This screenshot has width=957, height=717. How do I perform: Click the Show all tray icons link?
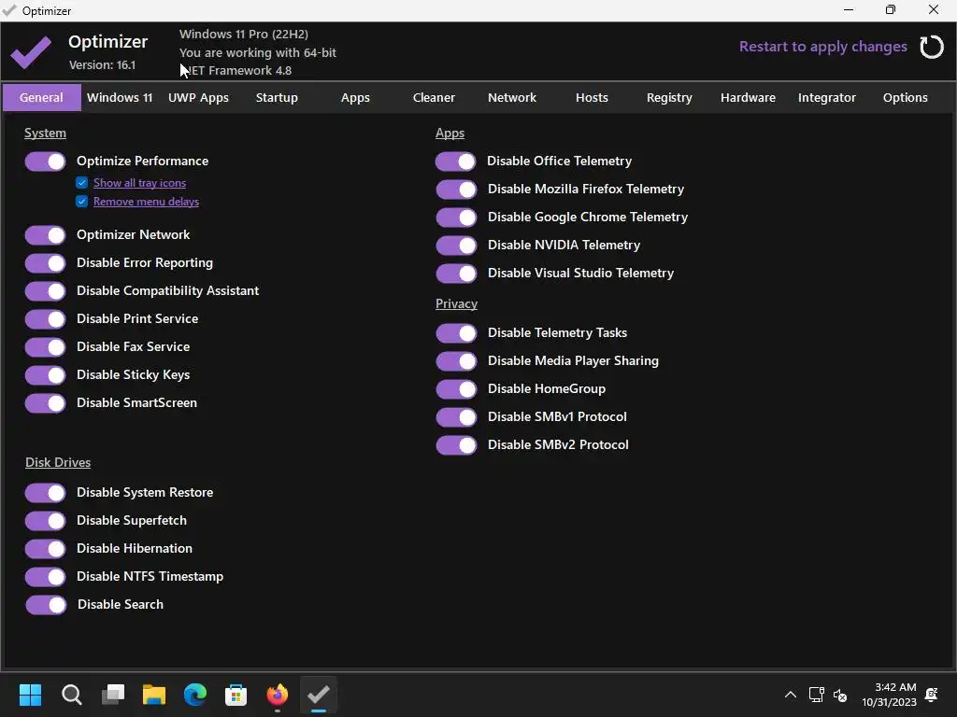[140, 183]
